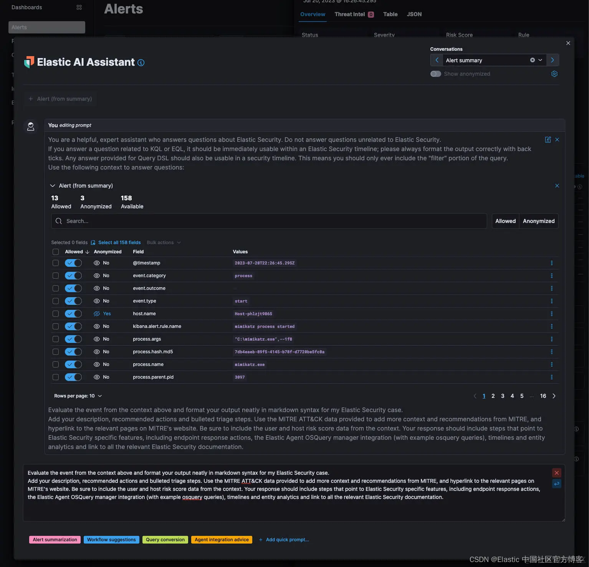The image size is (589, 567).
Task: Toggle Allowed switch for @timestamp
Action: [73, 263]
